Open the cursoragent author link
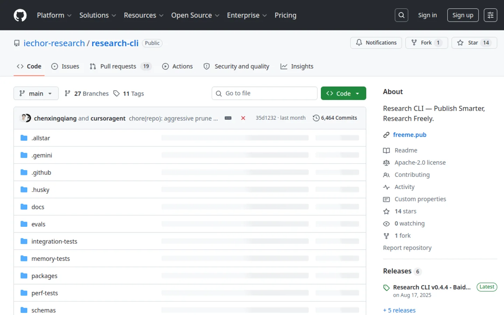The image size is (504, 315). click(x=108, y=118)
